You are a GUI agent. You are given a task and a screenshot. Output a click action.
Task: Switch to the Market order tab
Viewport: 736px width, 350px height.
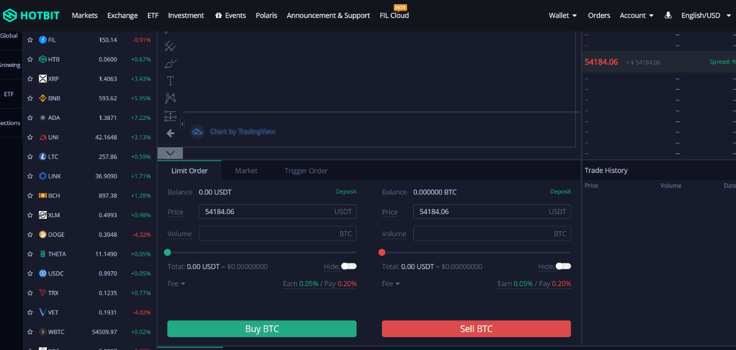click(x=246, y=170)
